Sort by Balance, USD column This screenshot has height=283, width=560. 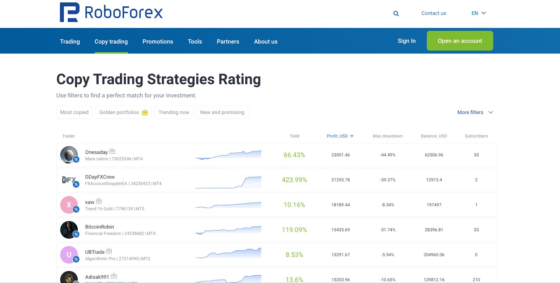[x=434, y=136]
